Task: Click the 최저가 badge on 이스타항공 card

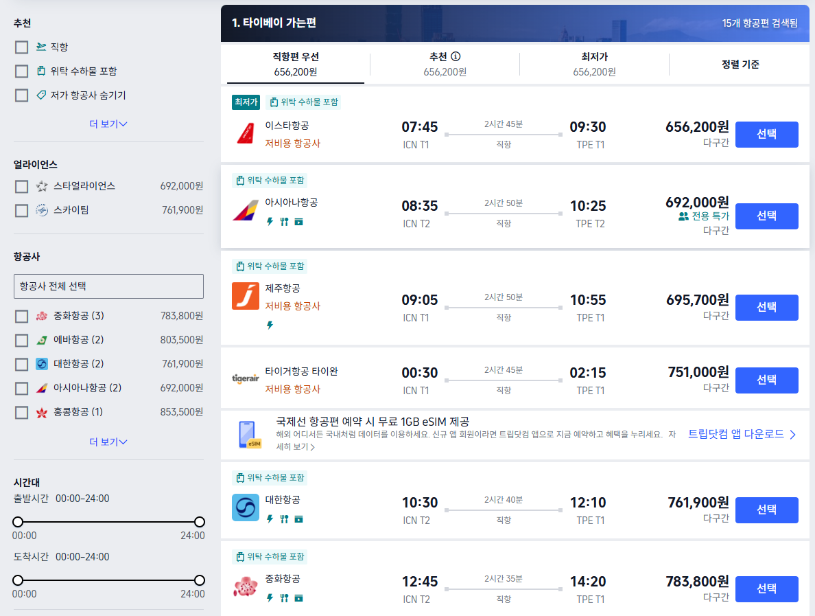Action: pos(246,102)
